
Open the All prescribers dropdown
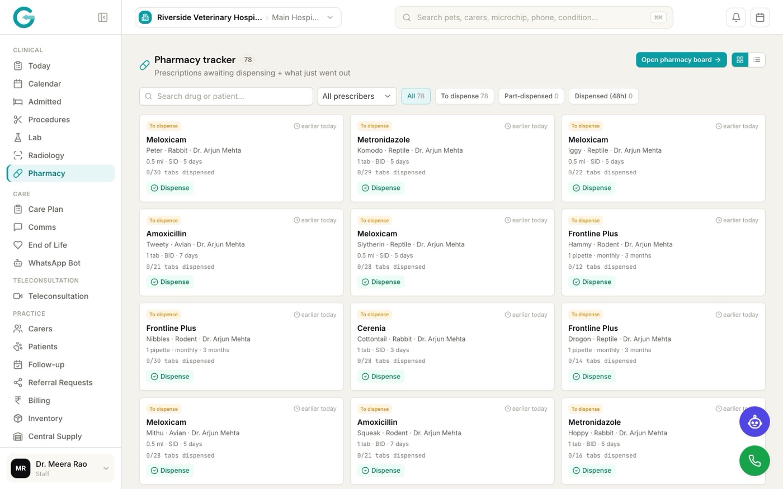[x=357, y=96]
